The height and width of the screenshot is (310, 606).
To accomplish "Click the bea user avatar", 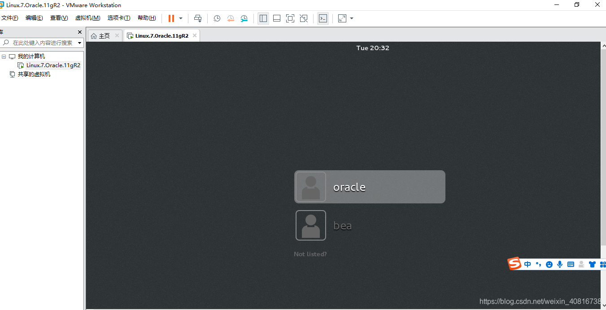I will click(x=311, y=225).
